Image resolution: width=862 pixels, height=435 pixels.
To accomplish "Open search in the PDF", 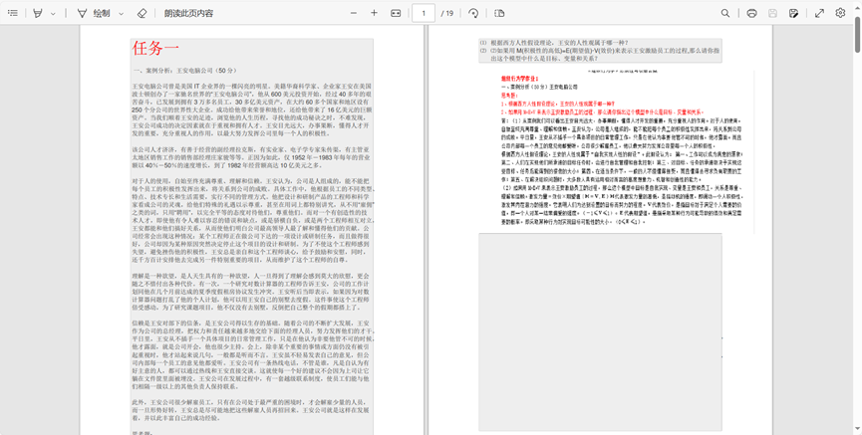I will point(725,14).
